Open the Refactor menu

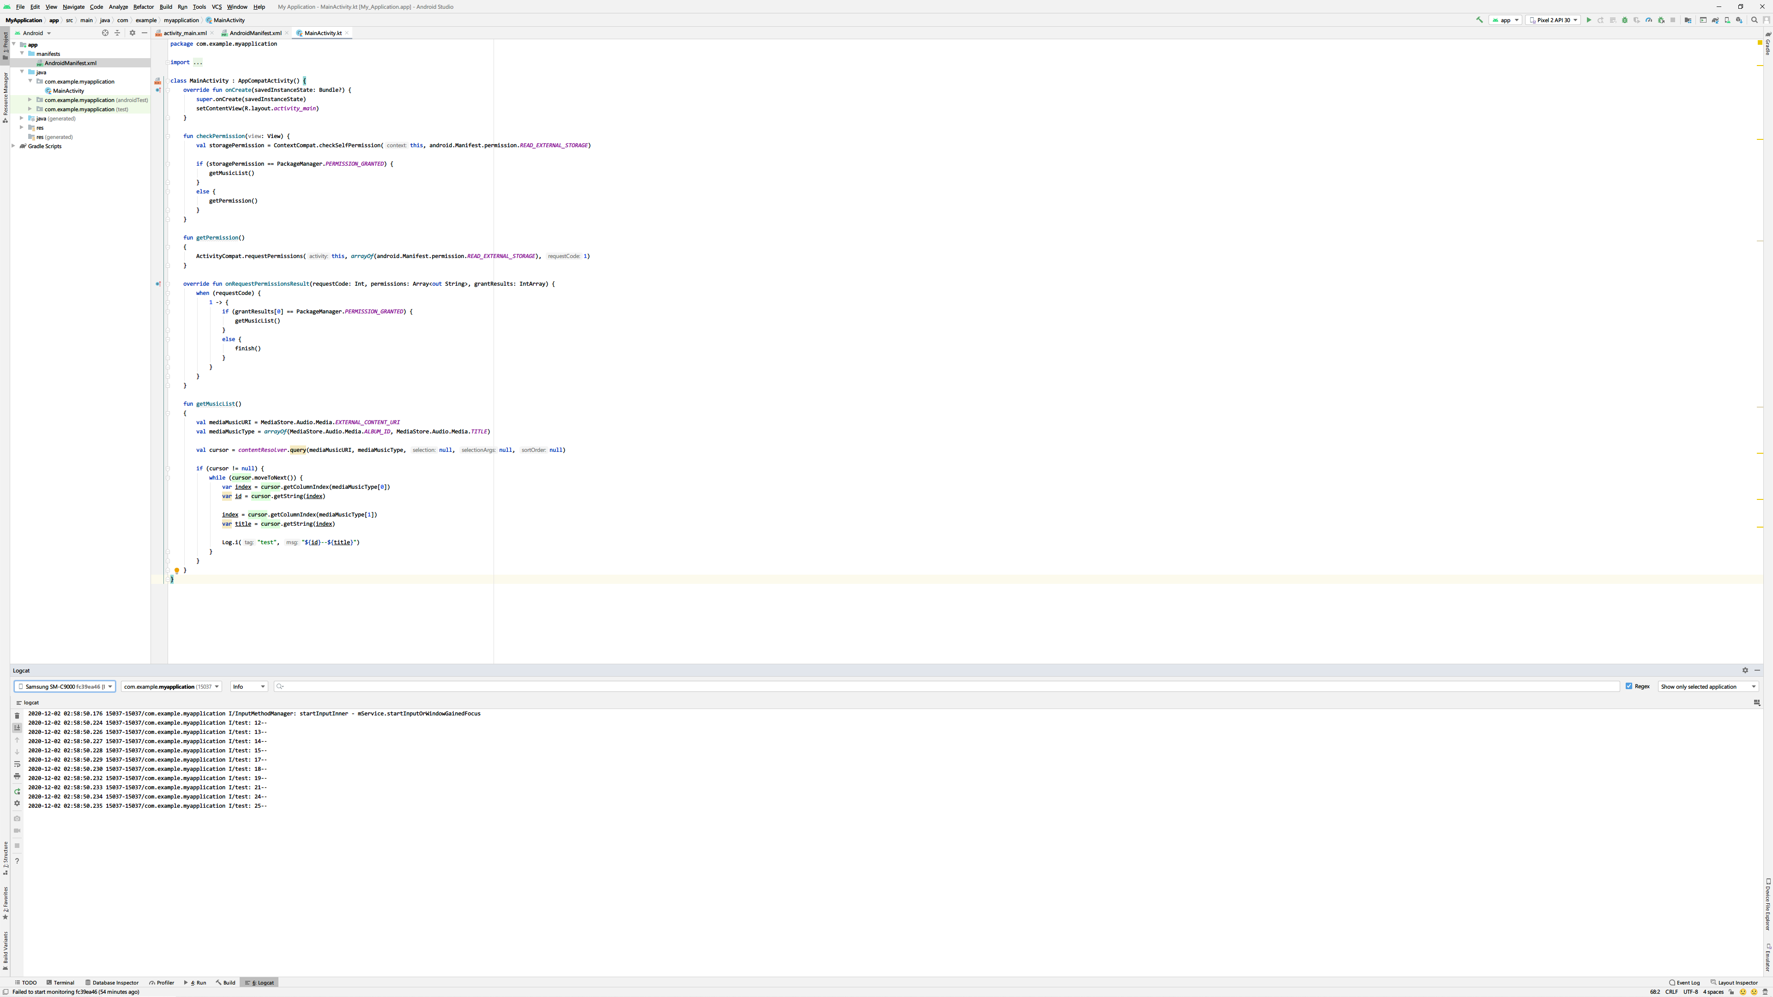tap(143, 7)
